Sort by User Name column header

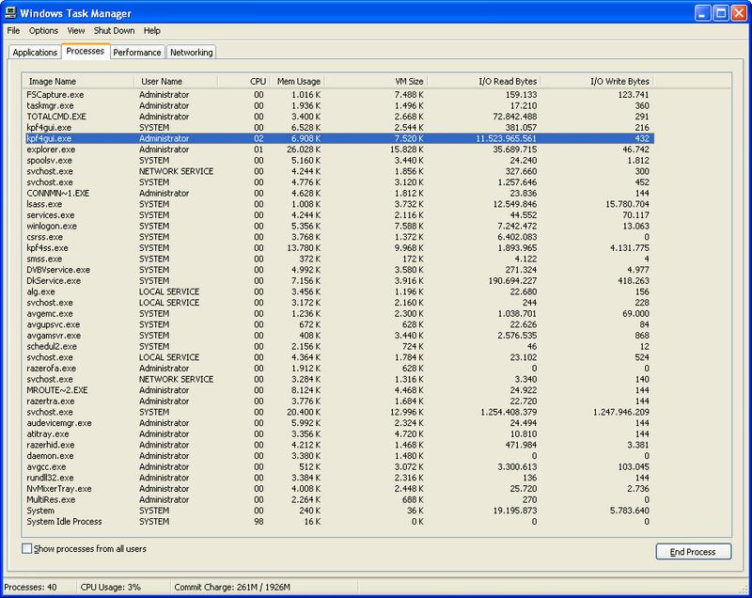176,82
